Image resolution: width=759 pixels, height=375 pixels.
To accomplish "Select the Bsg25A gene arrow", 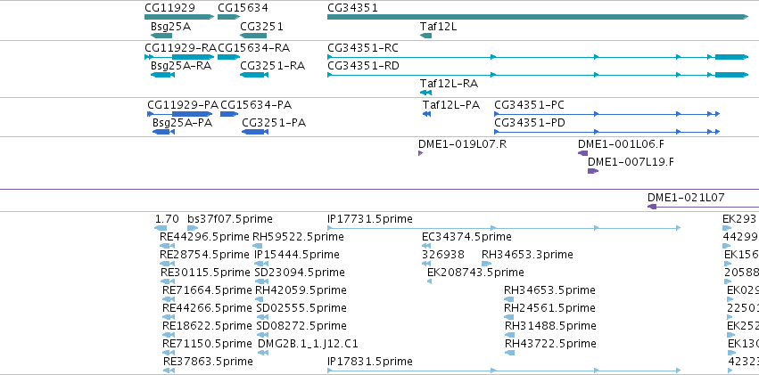I will [161, 36].
